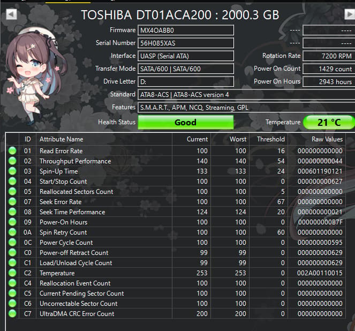Image resolution: width=355 pixels, height=331 pixels.
Task: Click the Transfer Mode field SATA/600
Action: point(186,69)
